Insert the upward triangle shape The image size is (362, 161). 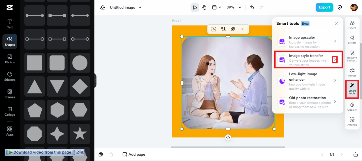(35, 87)
